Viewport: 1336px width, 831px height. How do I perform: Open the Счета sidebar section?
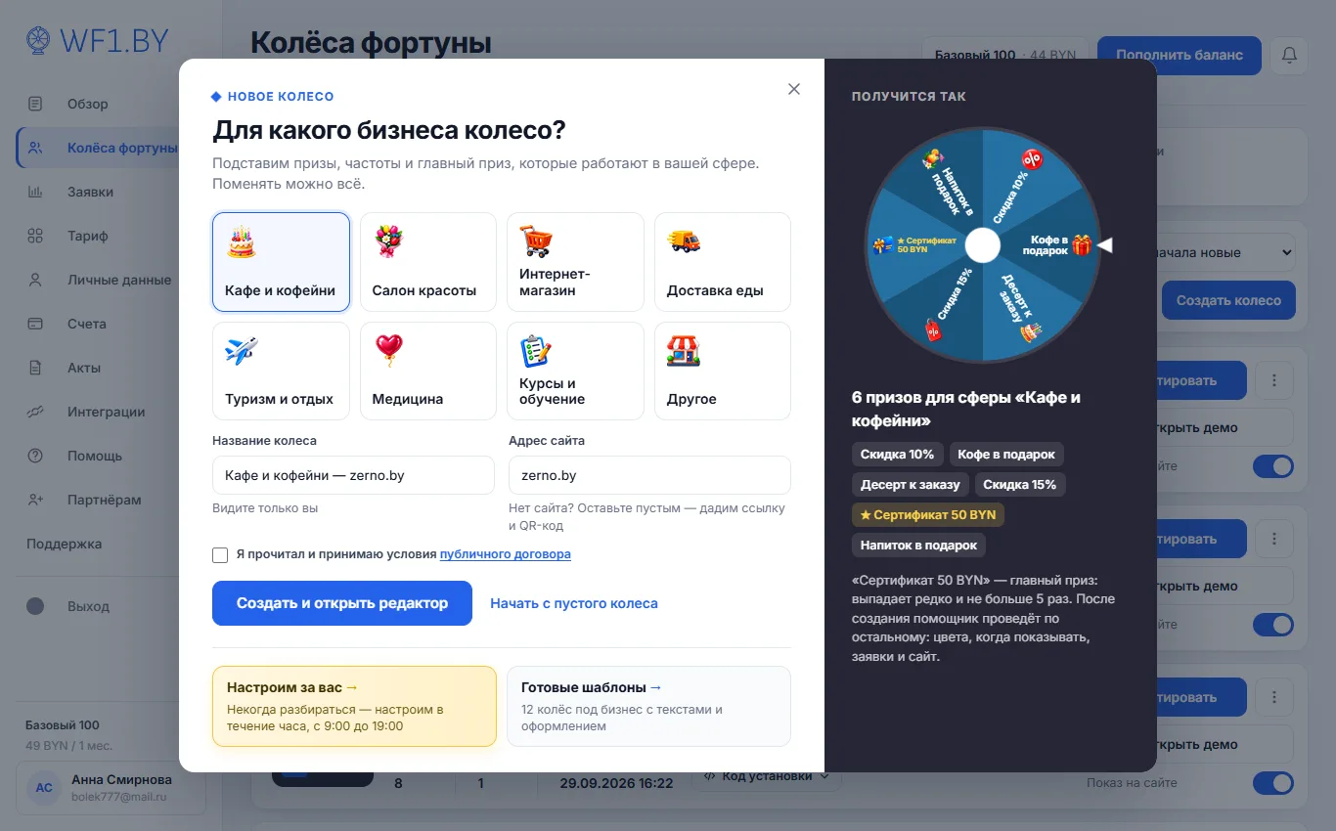point(87,324)
